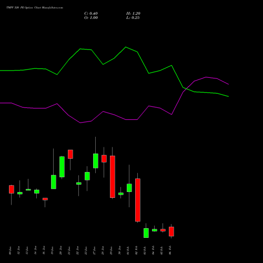Click the green candlestick for 20 Jan
The image size is (263, 263).
click(x=62, y=167)
